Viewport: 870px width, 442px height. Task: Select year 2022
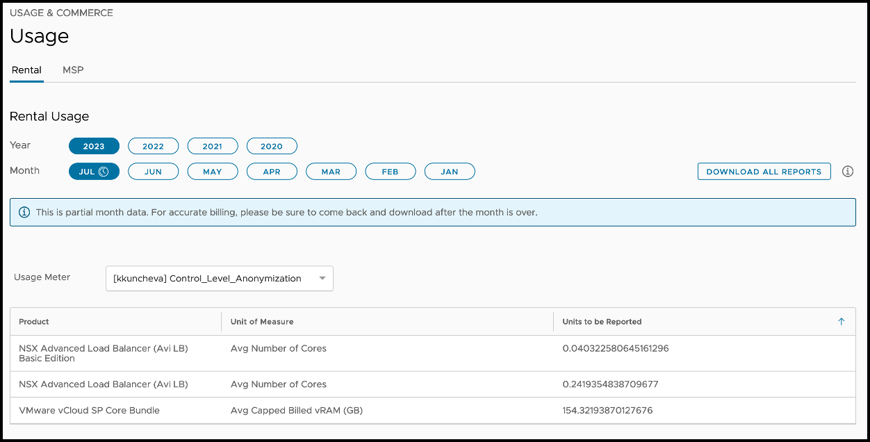point(153,146)
